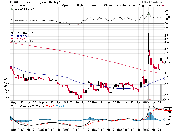
Task: Click the Low 1.41 value in header
Action: coord(96,5)
